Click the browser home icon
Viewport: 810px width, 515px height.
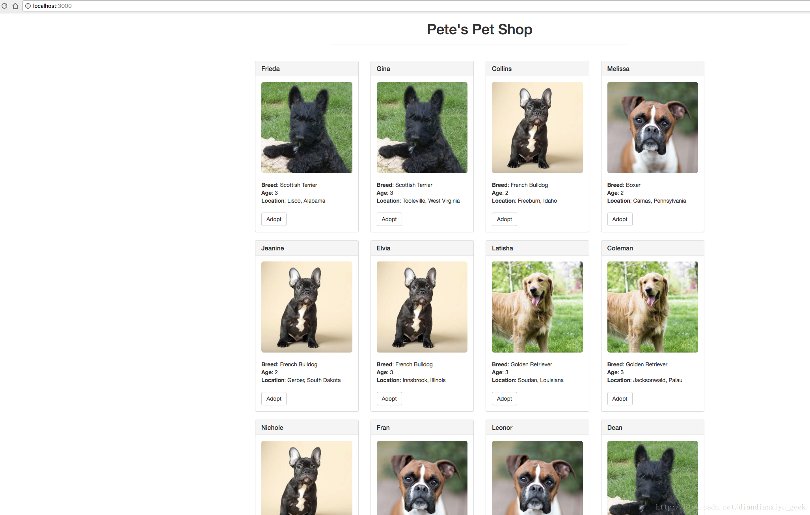pyautogui.click(x=15, y=6)
